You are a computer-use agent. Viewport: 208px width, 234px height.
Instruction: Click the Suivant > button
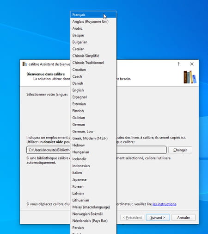(x=158, y=217)
